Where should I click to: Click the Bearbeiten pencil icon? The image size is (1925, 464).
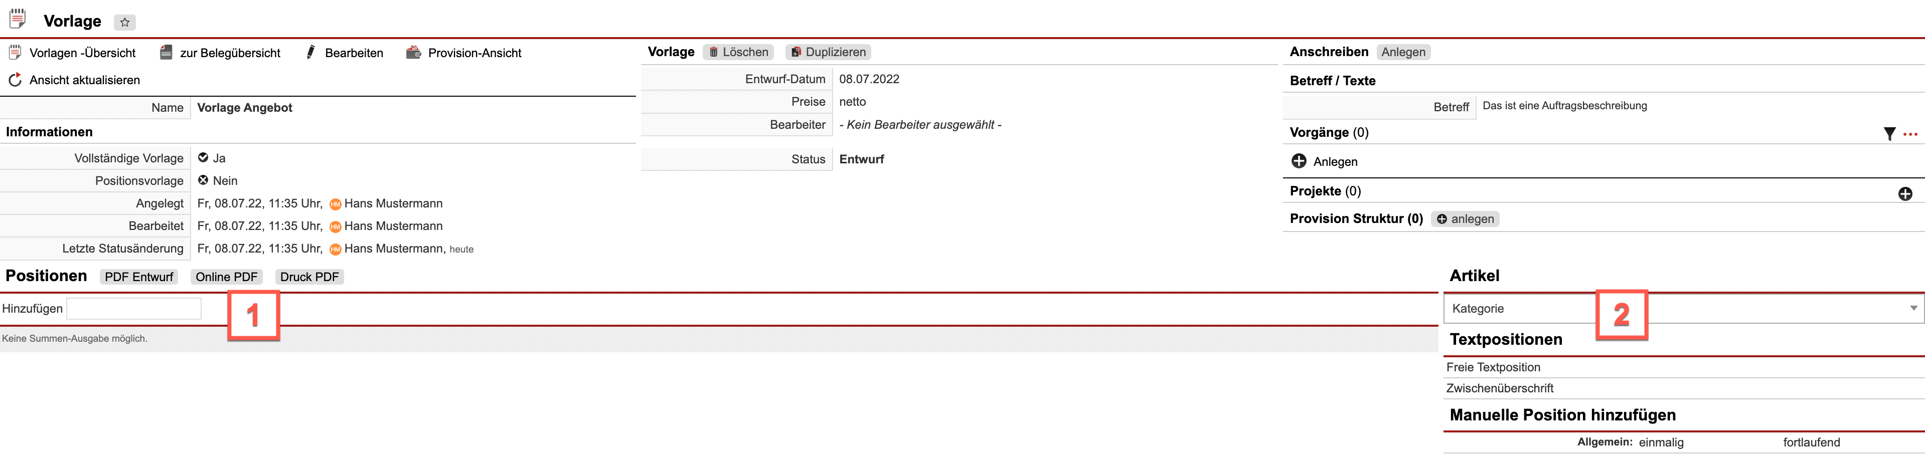click(x=311, y=52)
